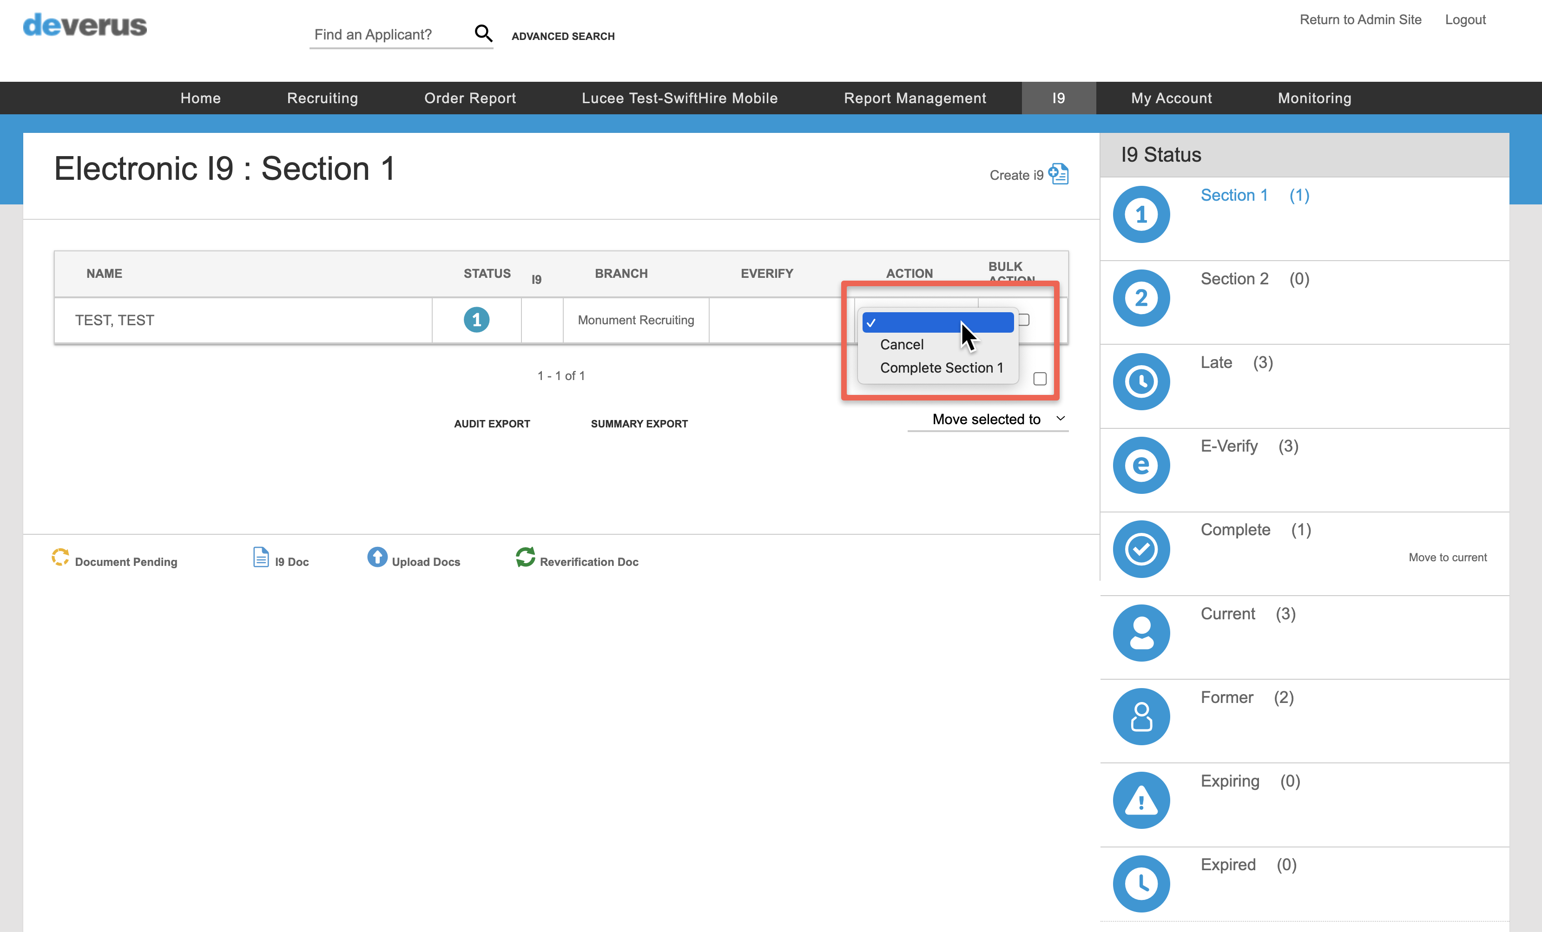Open the E-Verify status icon
The height and width of the screenshot is (932, 1542).
pos(1141,466)
